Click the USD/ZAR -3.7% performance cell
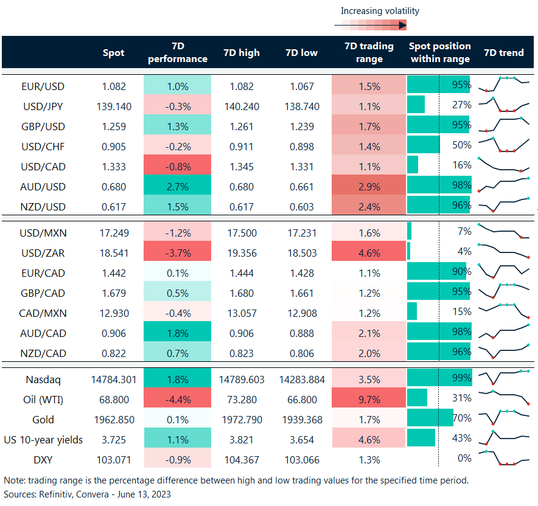The image size is (538, 506). point(177,251)
